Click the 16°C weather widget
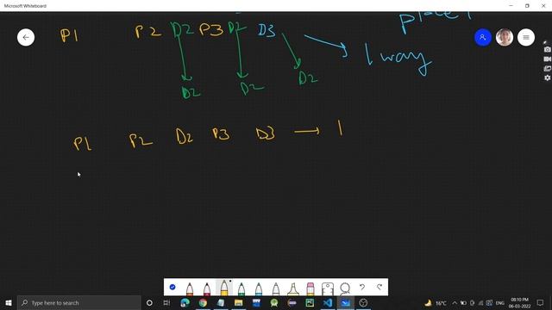The image size is (552, 310). (436, 302)
